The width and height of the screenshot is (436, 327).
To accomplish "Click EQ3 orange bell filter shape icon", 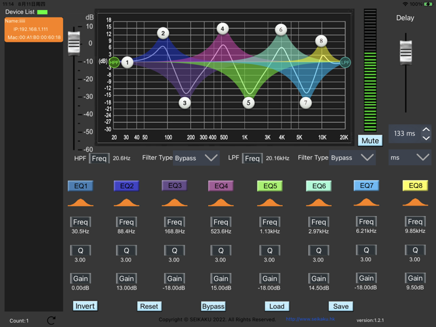I will coord(174,202).
